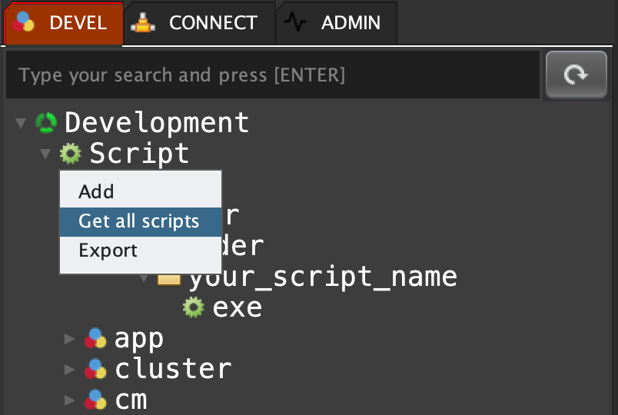
Task: Collapse the Script node arrow
Action: [45, 154]
